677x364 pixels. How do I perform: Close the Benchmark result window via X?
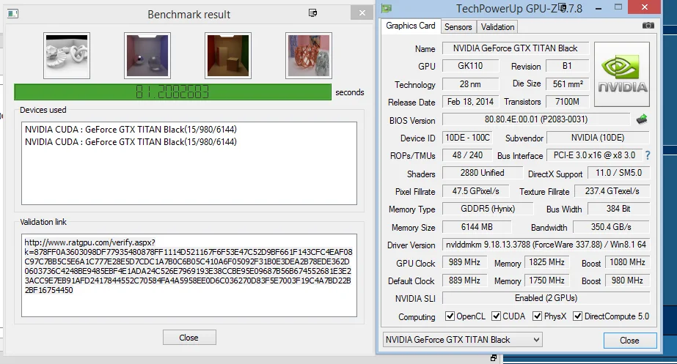362,13
